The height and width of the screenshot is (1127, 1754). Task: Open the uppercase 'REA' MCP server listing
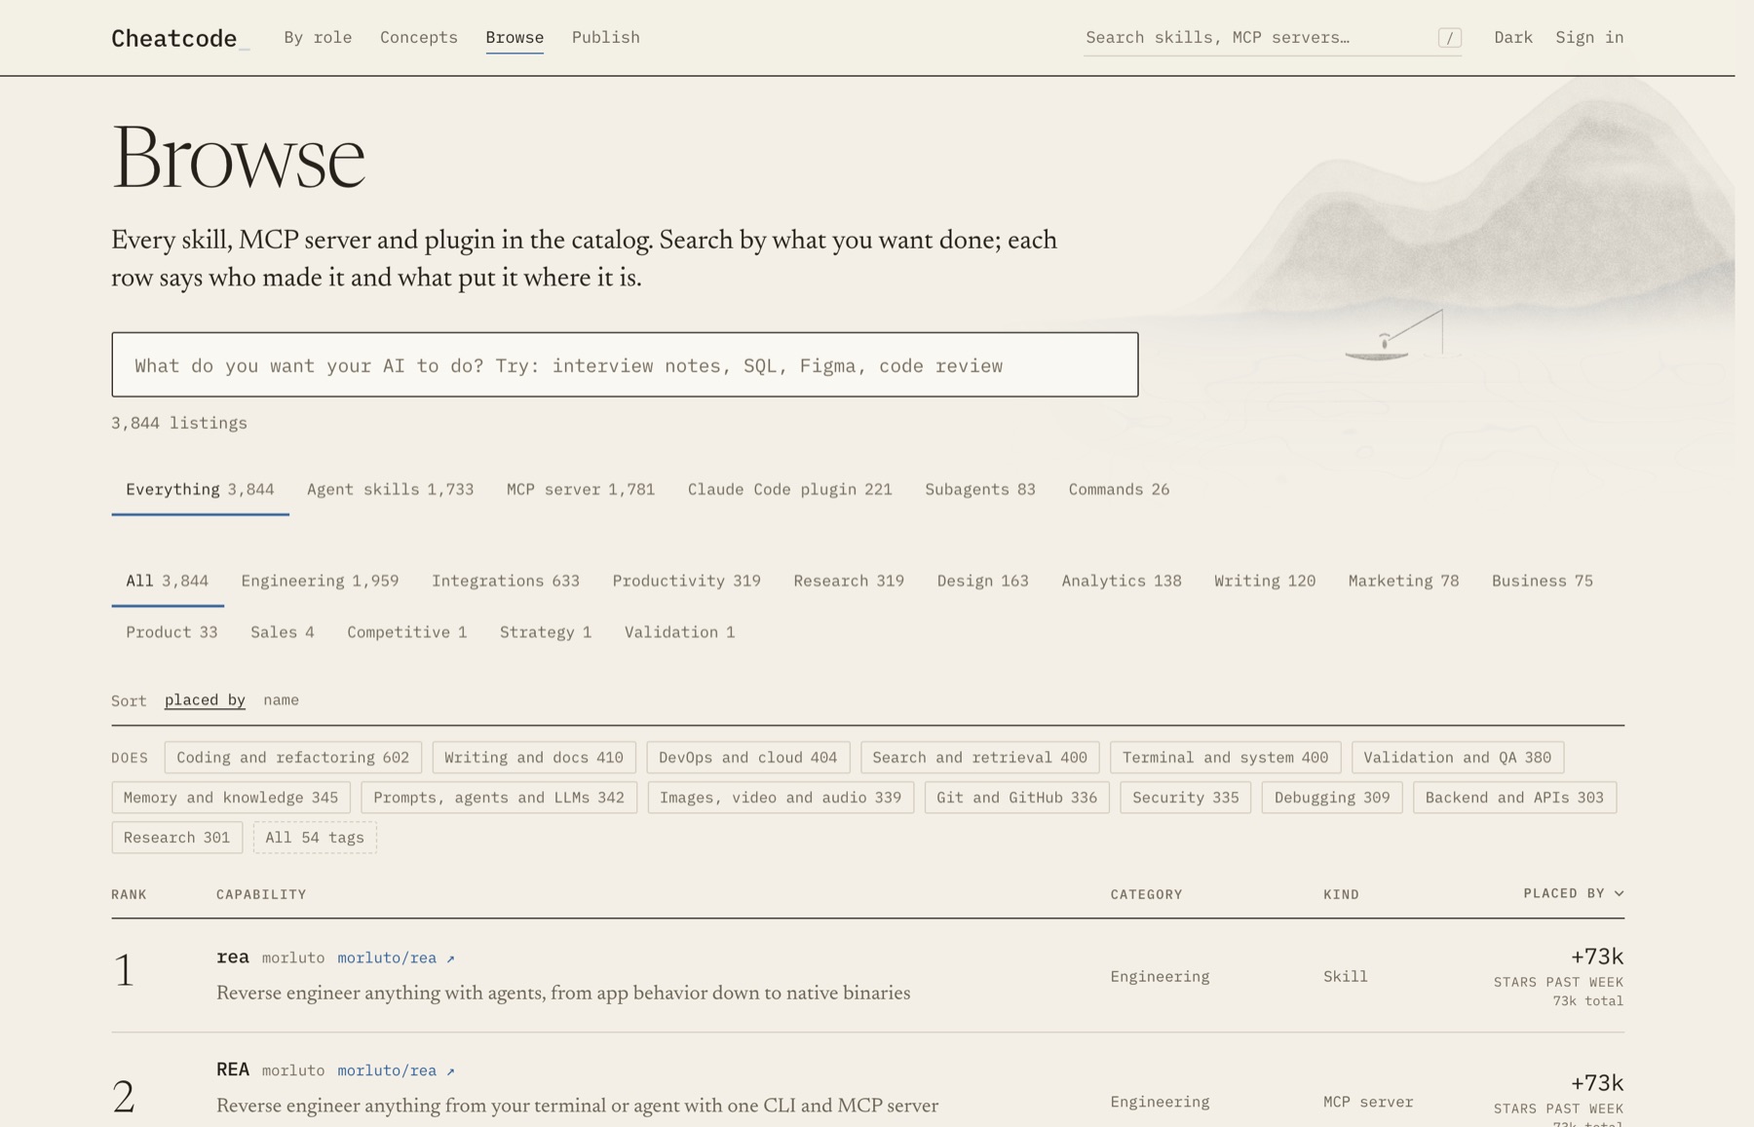(x=233, y=1070)
